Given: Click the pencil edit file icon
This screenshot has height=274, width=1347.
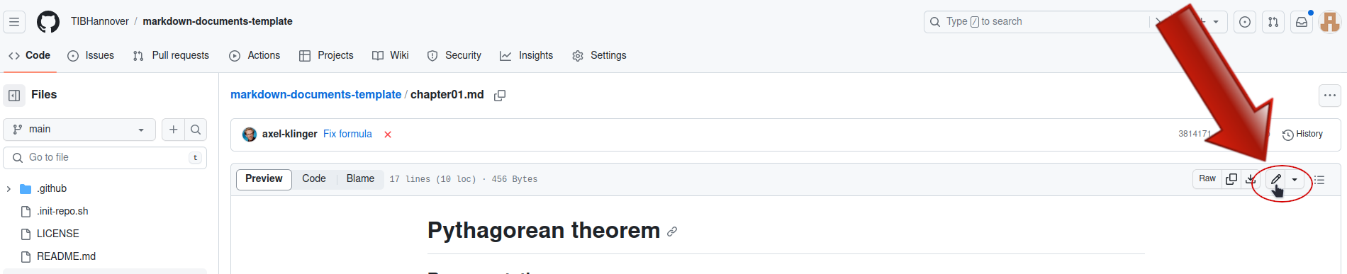Looking at the screenshot, I should pos(1275,179).
